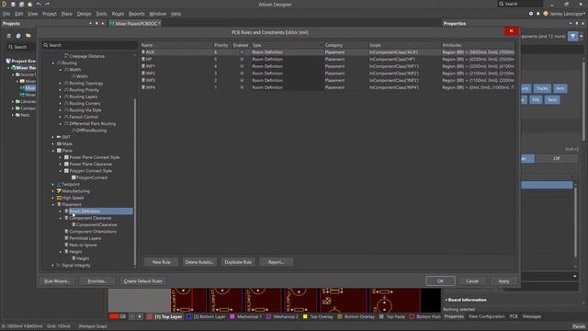Collapse the Plane category
Screen dimensions: 588x331
coord(53,151)
